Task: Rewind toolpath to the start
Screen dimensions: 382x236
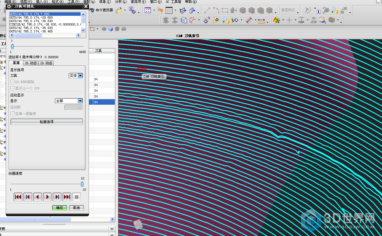Action: pos(18,197)
